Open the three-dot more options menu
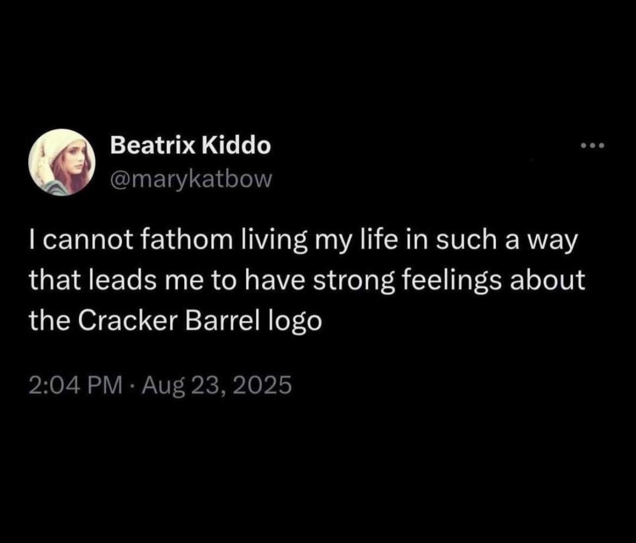The image size is (636, 543). (x=593, y=146)
